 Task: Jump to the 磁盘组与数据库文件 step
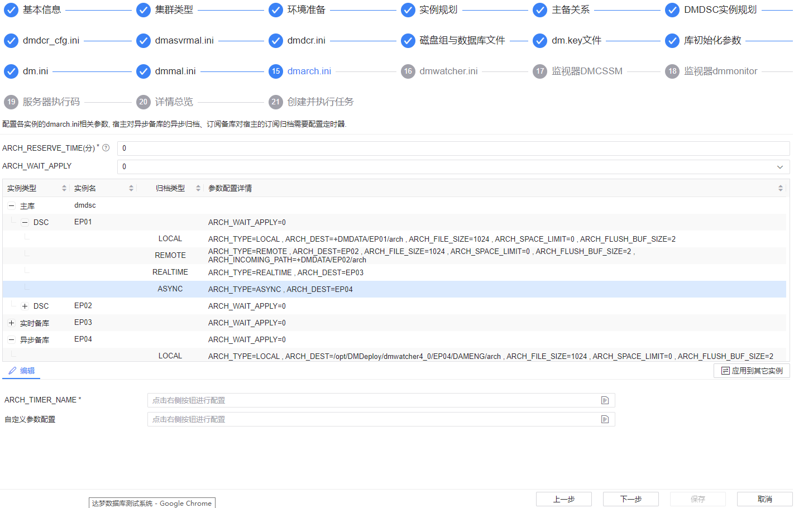[453, 41]
